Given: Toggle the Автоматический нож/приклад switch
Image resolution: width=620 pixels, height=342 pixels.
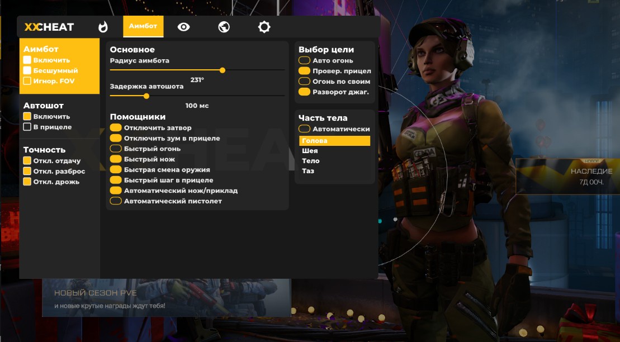Looking at the screenshot, I should [x=116, y=191].
